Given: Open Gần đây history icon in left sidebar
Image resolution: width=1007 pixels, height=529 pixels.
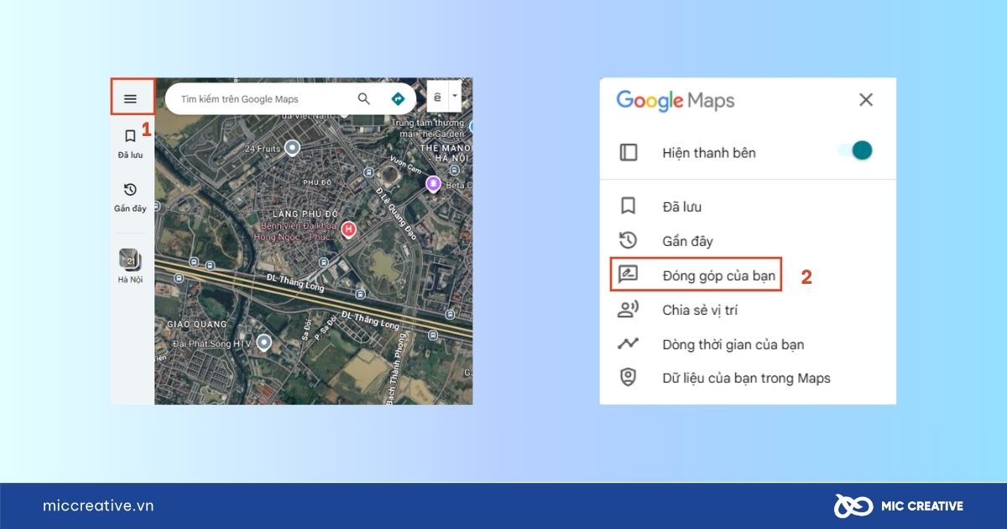Looking at the screenshot, I should click(130, 190).
